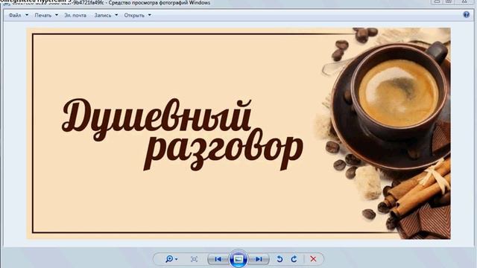Viewport: 477px width, 268px height.
Task: Click the displayed Душевный разговор picture
Action: (x=238, y=133)
